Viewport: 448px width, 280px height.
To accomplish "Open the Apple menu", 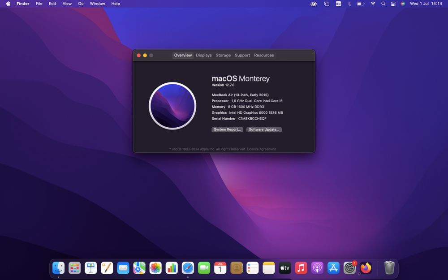I will tap(8, 4).
